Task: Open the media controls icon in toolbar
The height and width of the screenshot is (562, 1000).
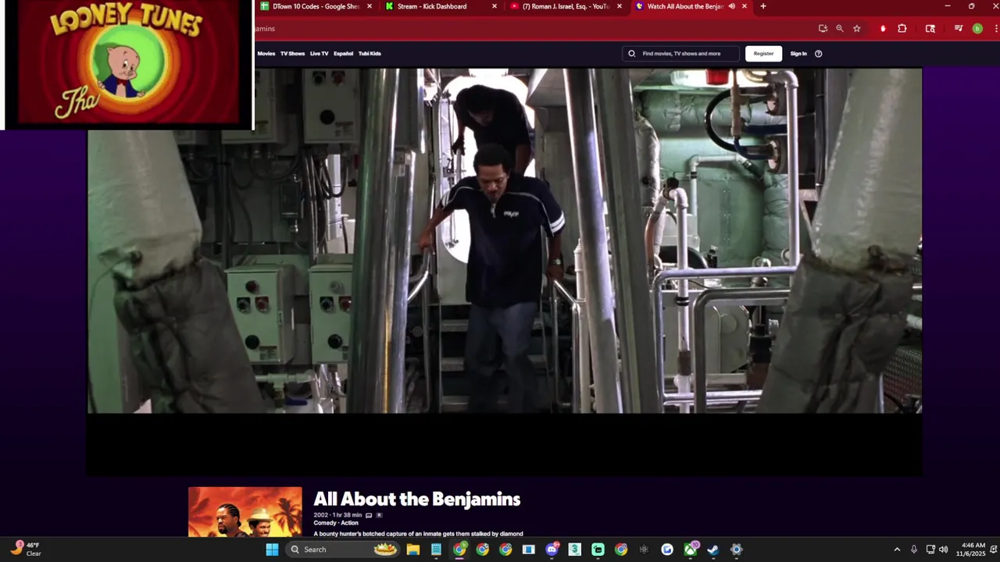Action: click(959, 29)
